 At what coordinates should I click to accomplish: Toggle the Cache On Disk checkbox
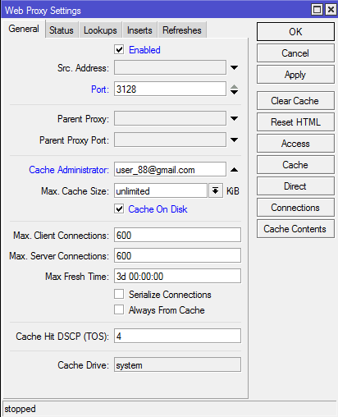[119, 209]
